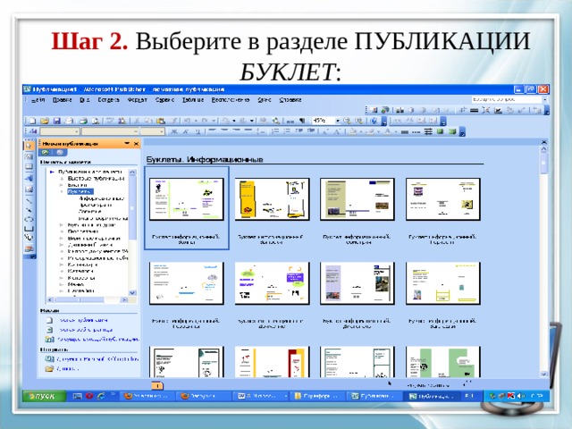Open the Font Color picker

pos(390,131)
